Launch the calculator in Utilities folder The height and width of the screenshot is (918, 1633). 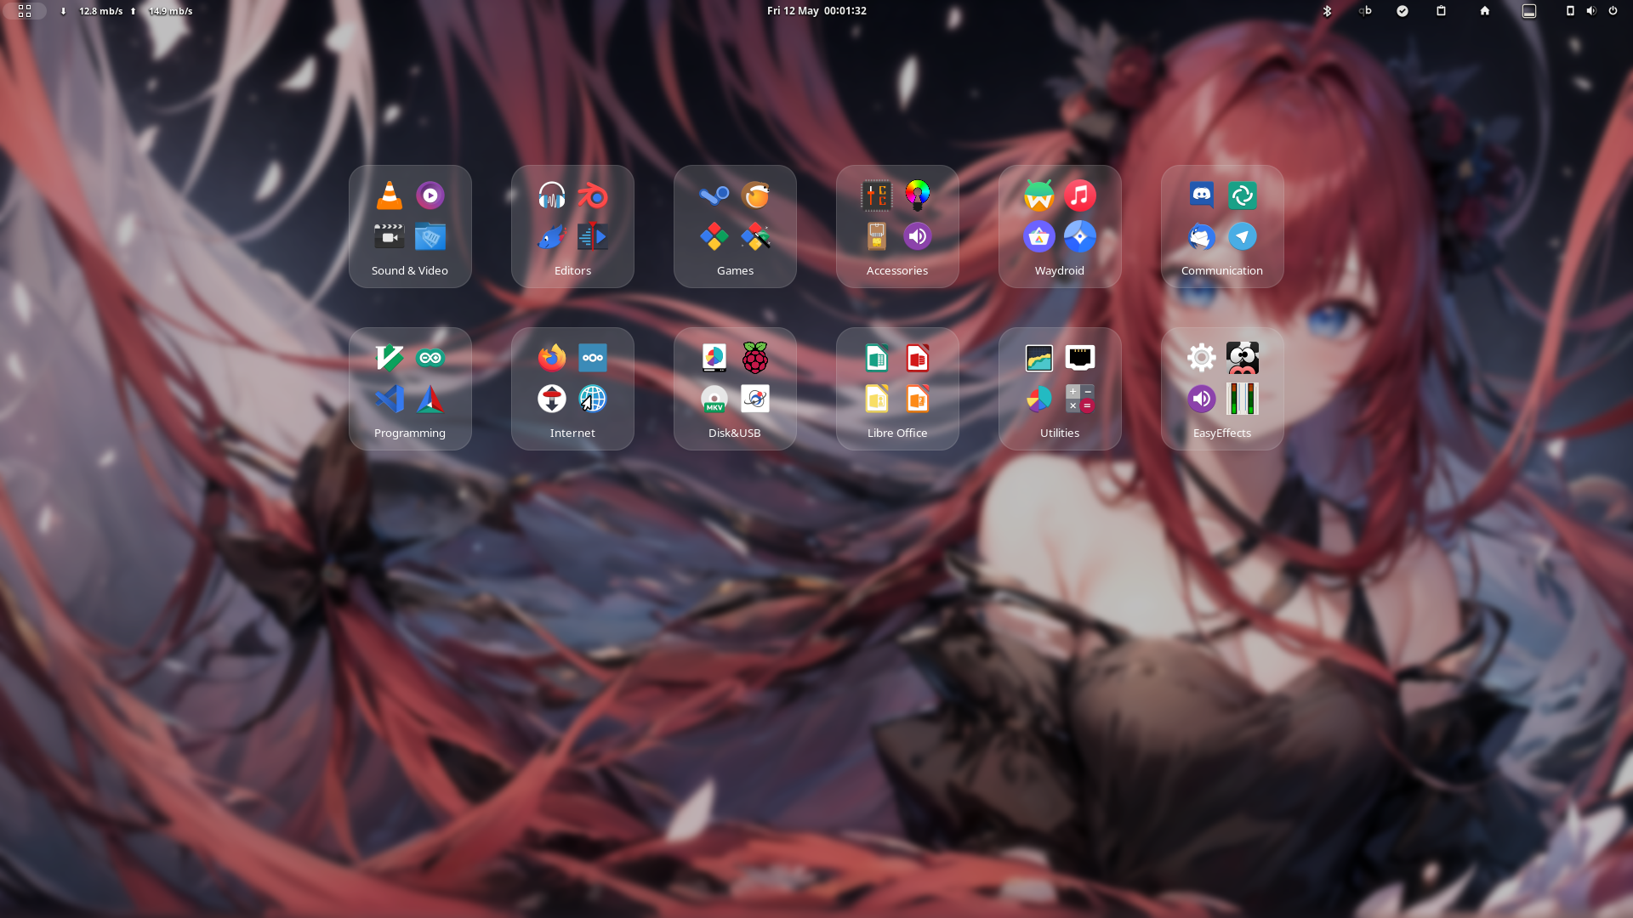(x=1079, y=399)
